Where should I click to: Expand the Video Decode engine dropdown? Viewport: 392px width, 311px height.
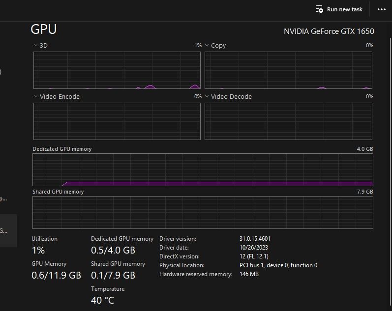point(207,96)
